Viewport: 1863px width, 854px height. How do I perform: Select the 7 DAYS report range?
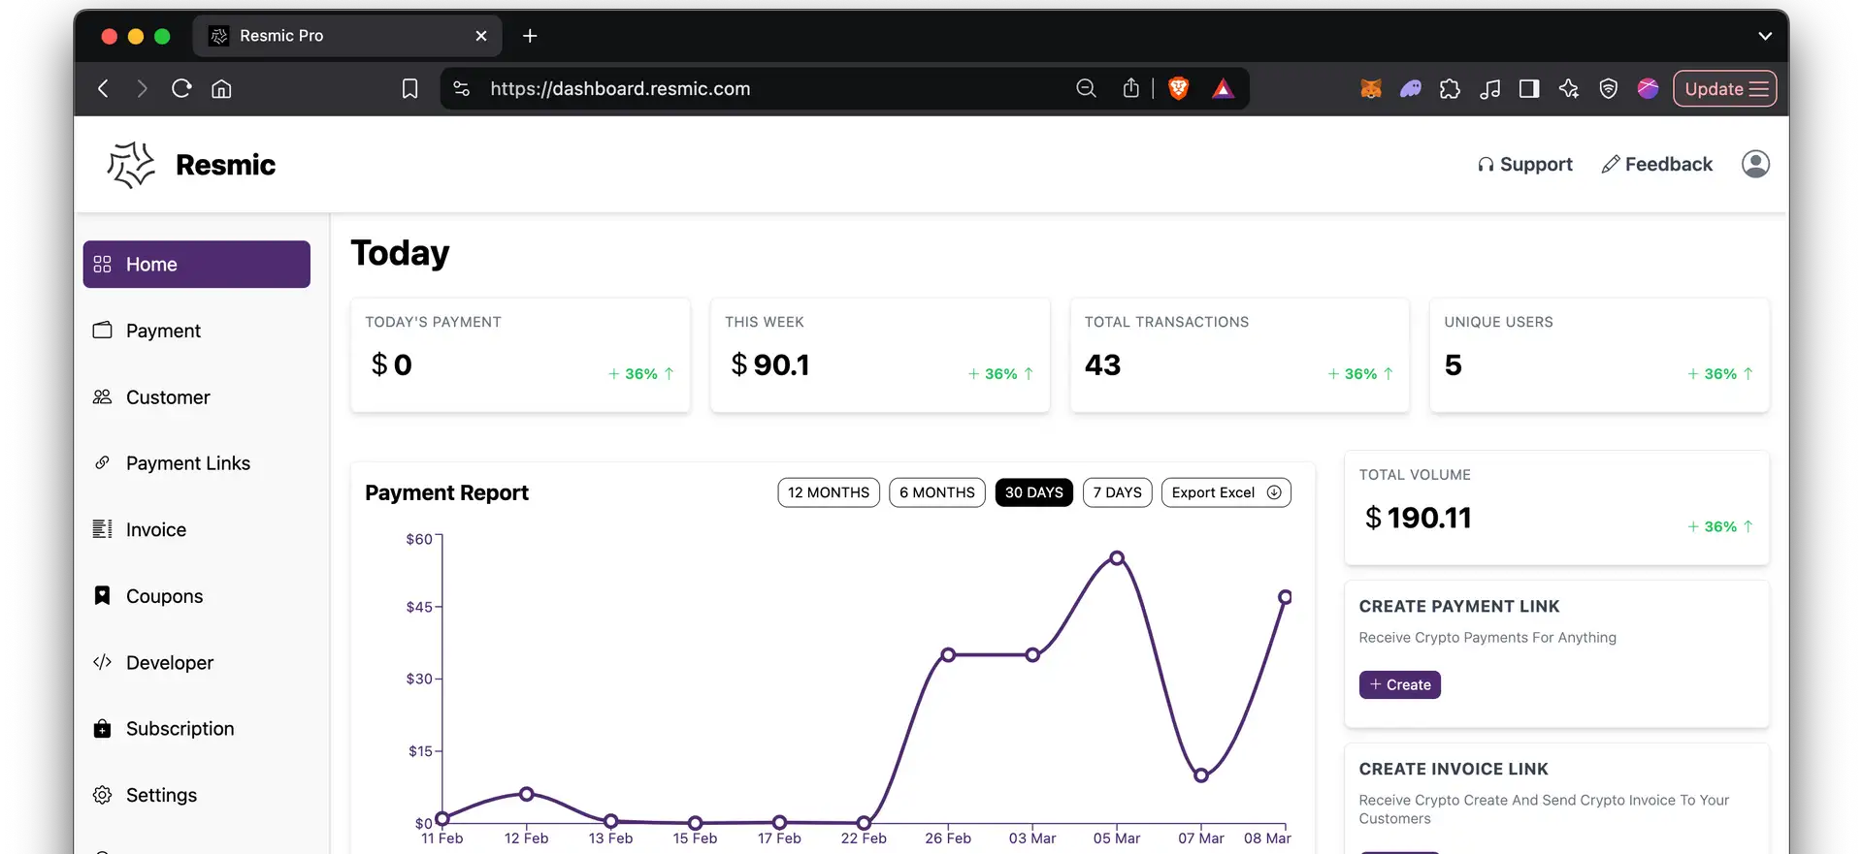pyautogui.click(x=1117, y=492)
